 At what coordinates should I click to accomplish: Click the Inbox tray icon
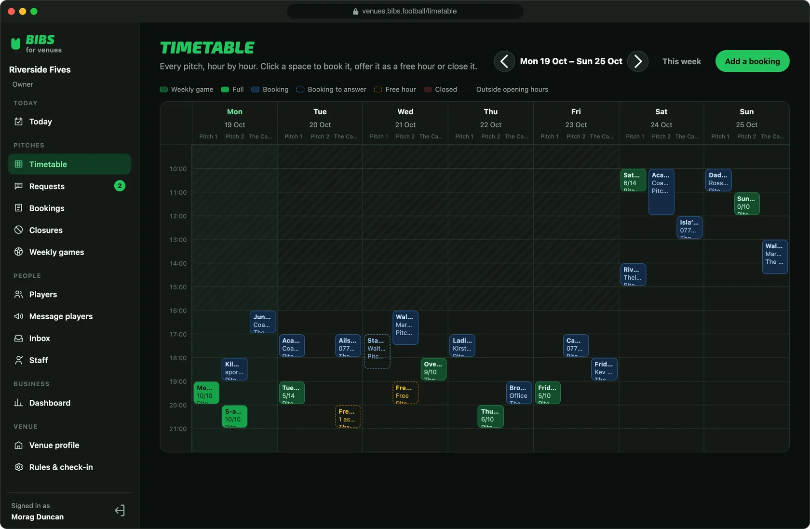(x=18, y=338)
